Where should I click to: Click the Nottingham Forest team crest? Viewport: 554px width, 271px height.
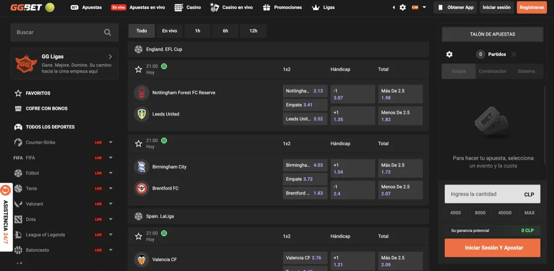tap(142, 92)
